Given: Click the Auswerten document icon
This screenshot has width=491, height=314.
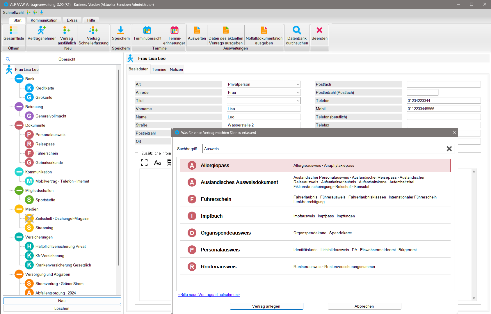Looking at the screenshot, I should pos(197,30).
